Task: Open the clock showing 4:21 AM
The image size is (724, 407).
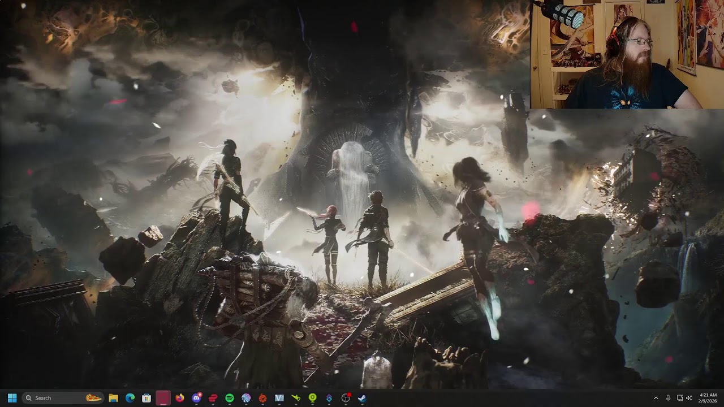Action: pos(708,398)
